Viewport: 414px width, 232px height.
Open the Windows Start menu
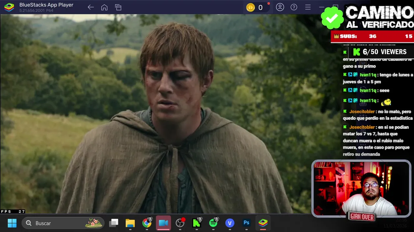pyautogui.click(x=12, y=223)
